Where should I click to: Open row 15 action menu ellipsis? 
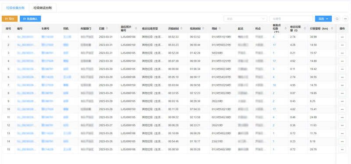click(342, 149)
